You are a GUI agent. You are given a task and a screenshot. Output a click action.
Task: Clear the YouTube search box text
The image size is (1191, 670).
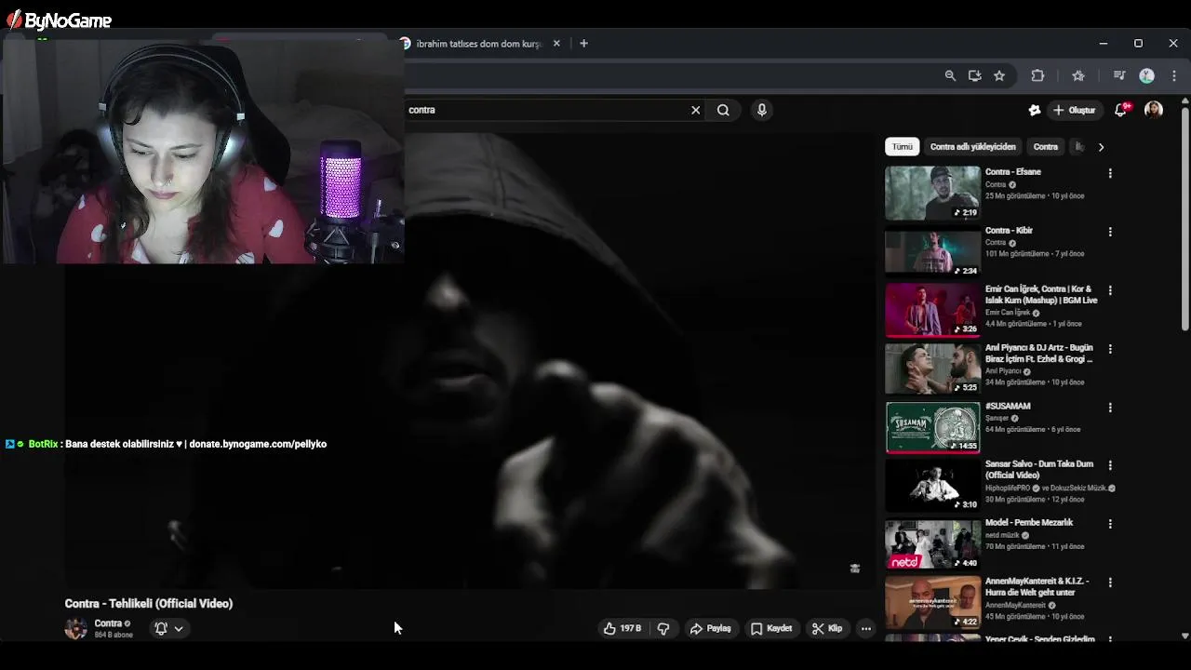pos(695,110)
